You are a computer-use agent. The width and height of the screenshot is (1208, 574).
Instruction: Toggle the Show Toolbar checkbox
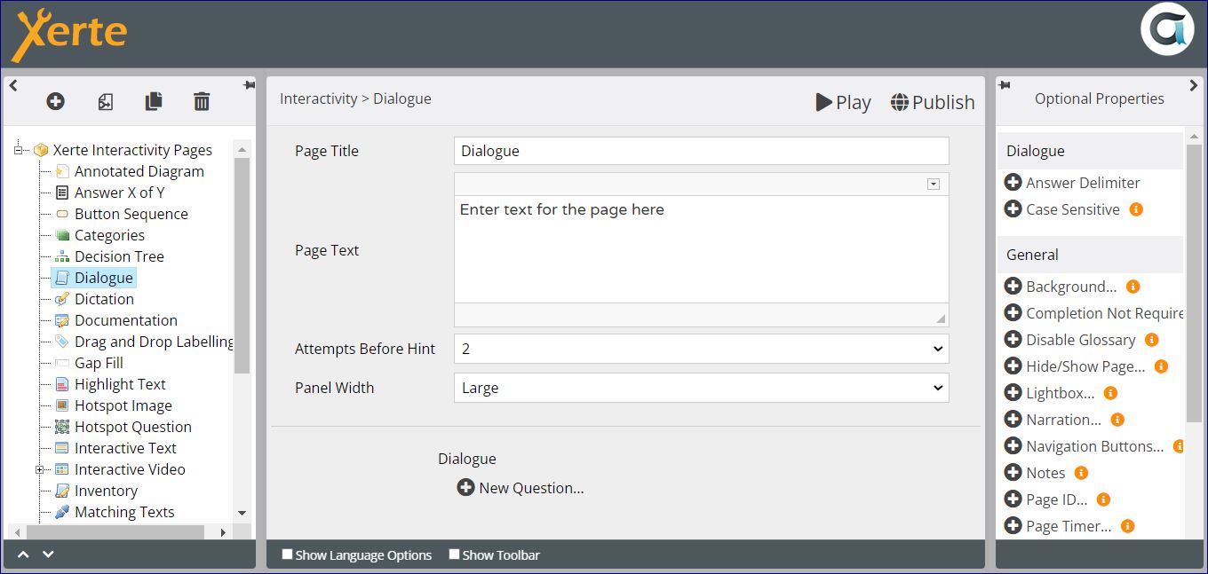[x=454, y=554]
